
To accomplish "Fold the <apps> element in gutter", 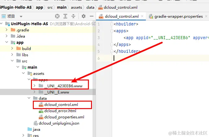I will 112,31.
